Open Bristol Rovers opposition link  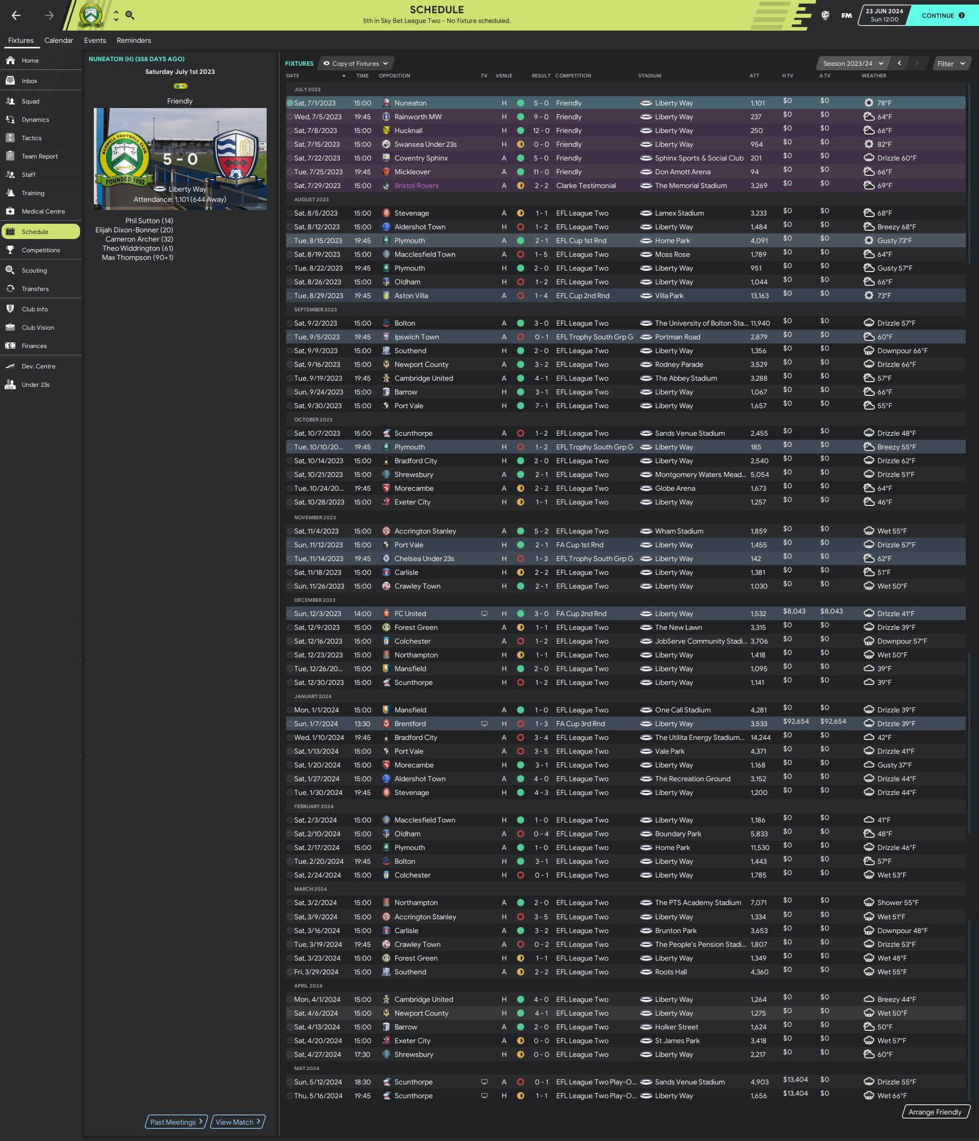(416, 185)
